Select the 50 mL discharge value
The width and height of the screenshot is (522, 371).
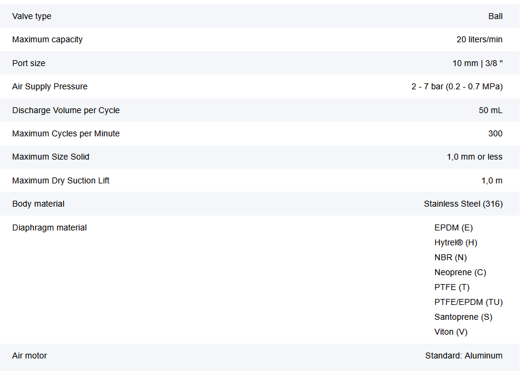490,110
